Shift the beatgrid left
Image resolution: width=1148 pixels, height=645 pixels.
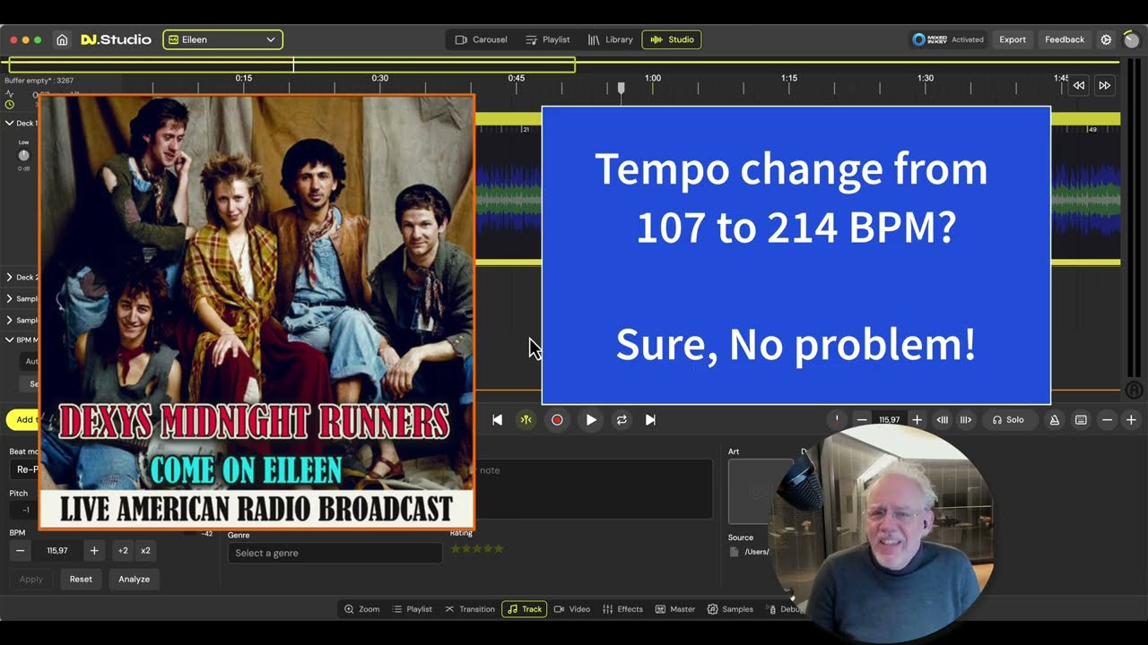click(943, 419)
